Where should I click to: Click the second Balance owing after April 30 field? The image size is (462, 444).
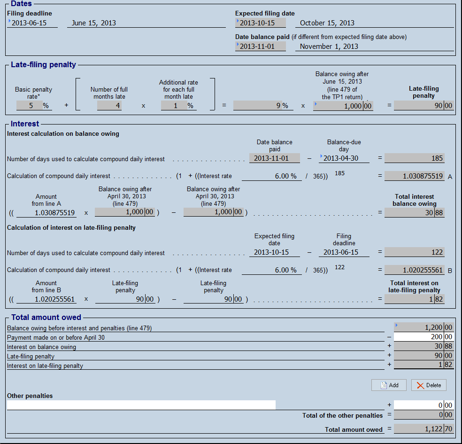[214, 212]
